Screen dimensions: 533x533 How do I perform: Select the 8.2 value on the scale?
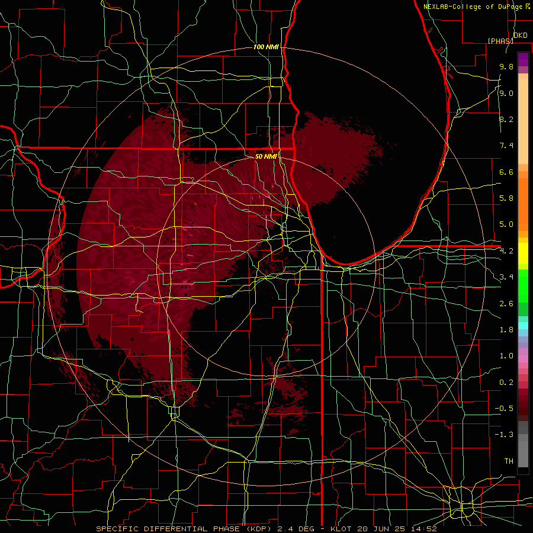point(506,119)
